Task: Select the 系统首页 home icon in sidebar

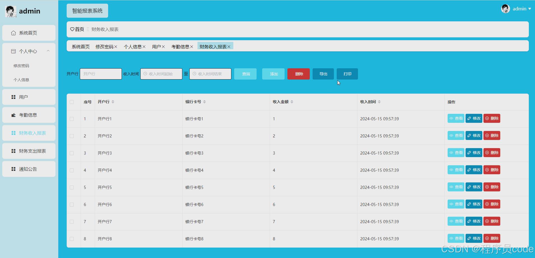Action: pyautogui.click(x=13, y=33)
